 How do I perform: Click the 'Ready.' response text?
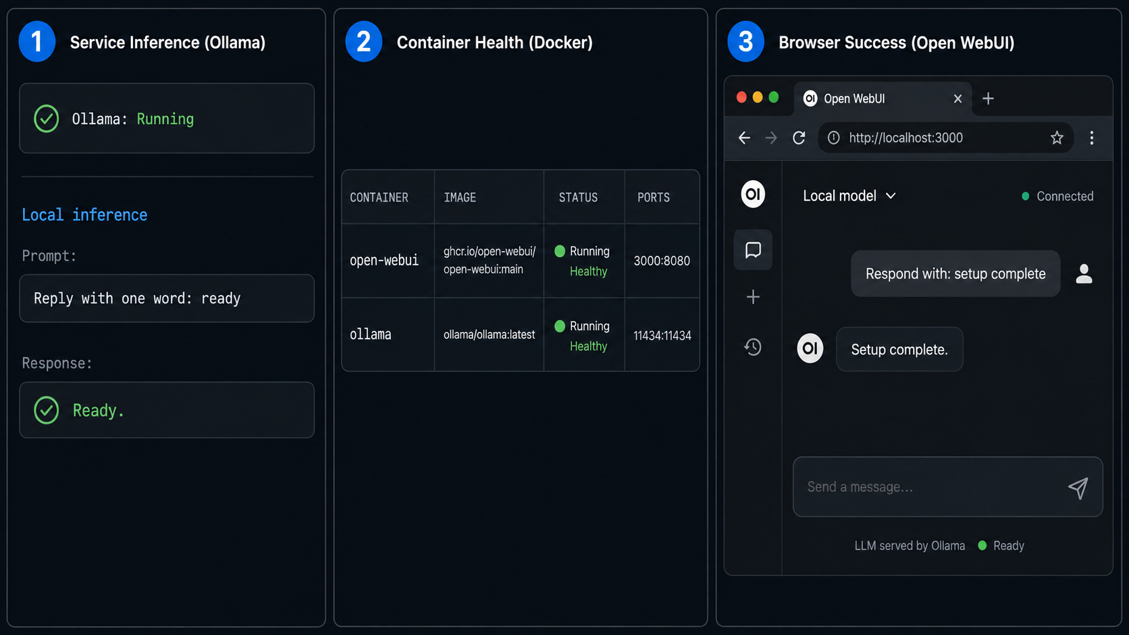(99, 410)
